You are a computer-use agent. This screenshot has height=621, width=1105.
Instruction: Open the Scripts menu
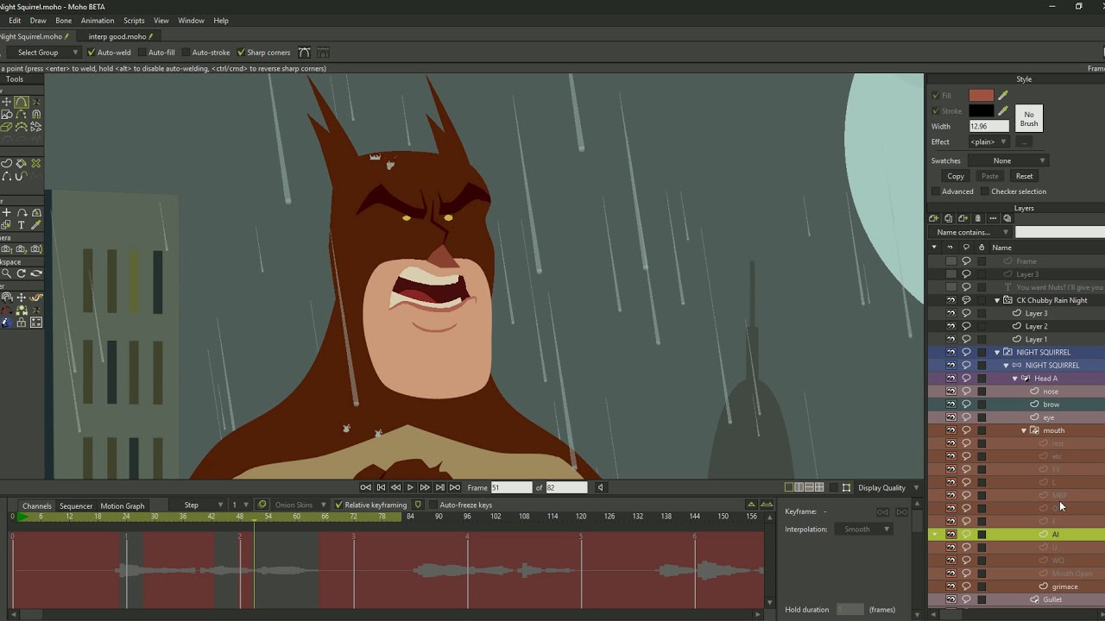click(134, 21)
